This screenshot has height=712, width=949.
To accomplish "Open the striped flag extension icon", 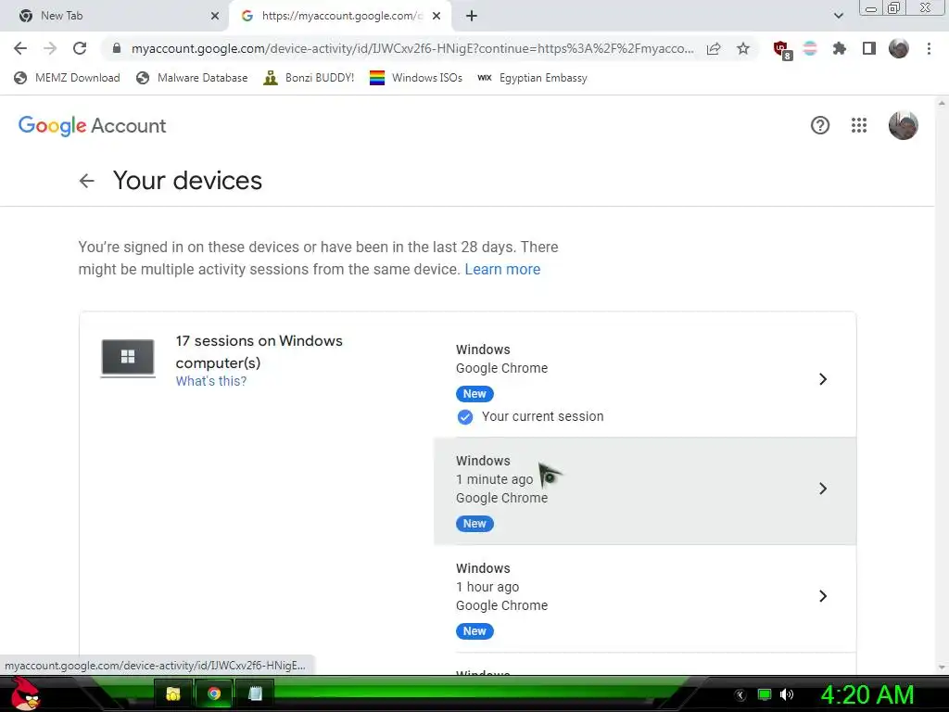I will 810,48.
